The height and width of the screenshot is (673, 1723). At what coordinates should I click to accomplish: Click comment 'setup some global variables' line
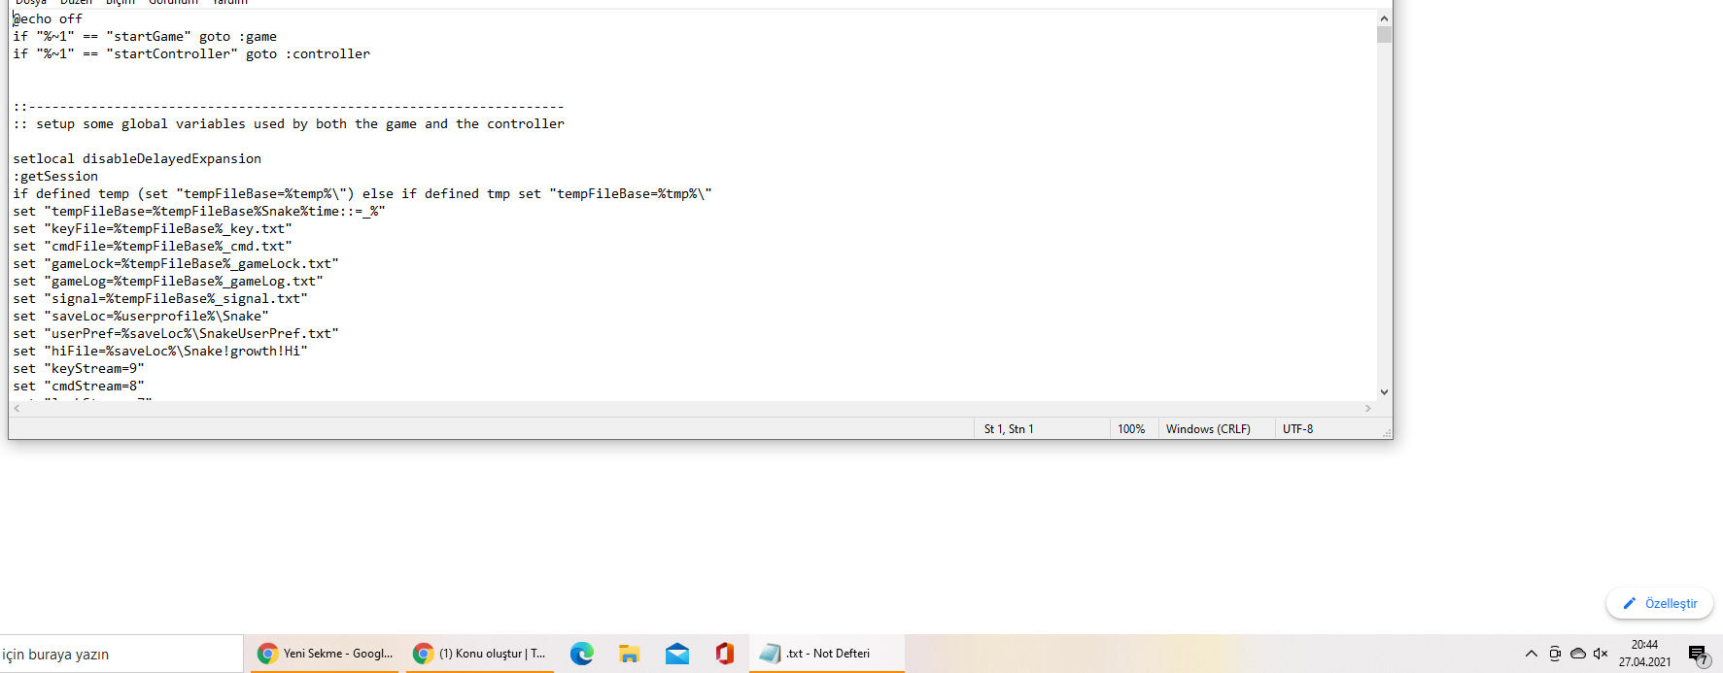[x=289, y=123]
